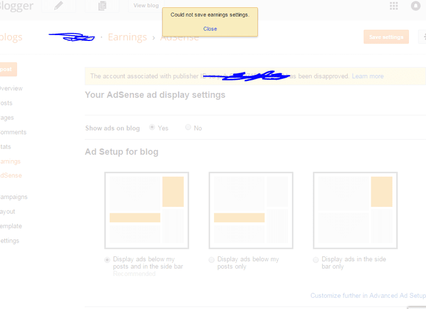Select No for Show ads on blog
The height and width of the screenshot is (309, 426).
(x=188, y=127)
